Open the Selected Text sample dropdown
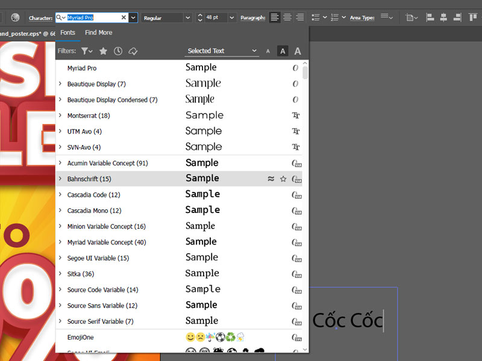This screenshot has height=361, width=482. [x=222, y=51]
